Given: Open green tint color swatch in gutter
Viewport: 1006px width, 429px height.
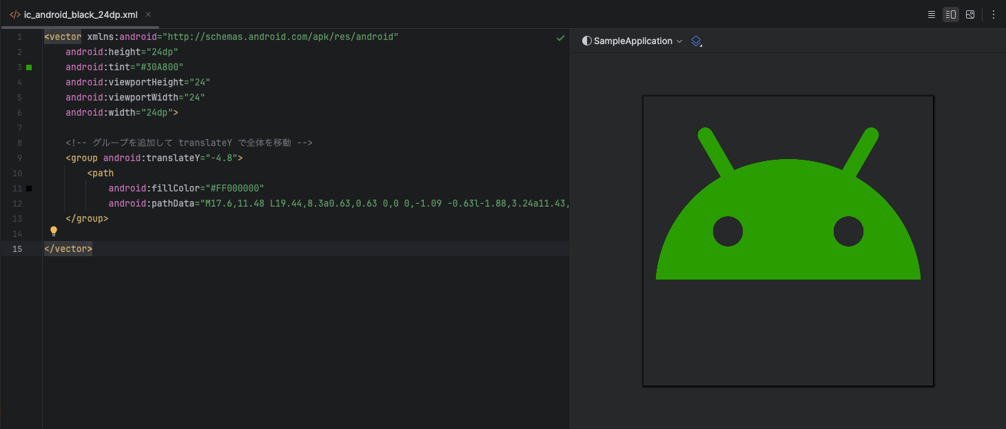Looking at the screenshot, I should coord(29,67).
